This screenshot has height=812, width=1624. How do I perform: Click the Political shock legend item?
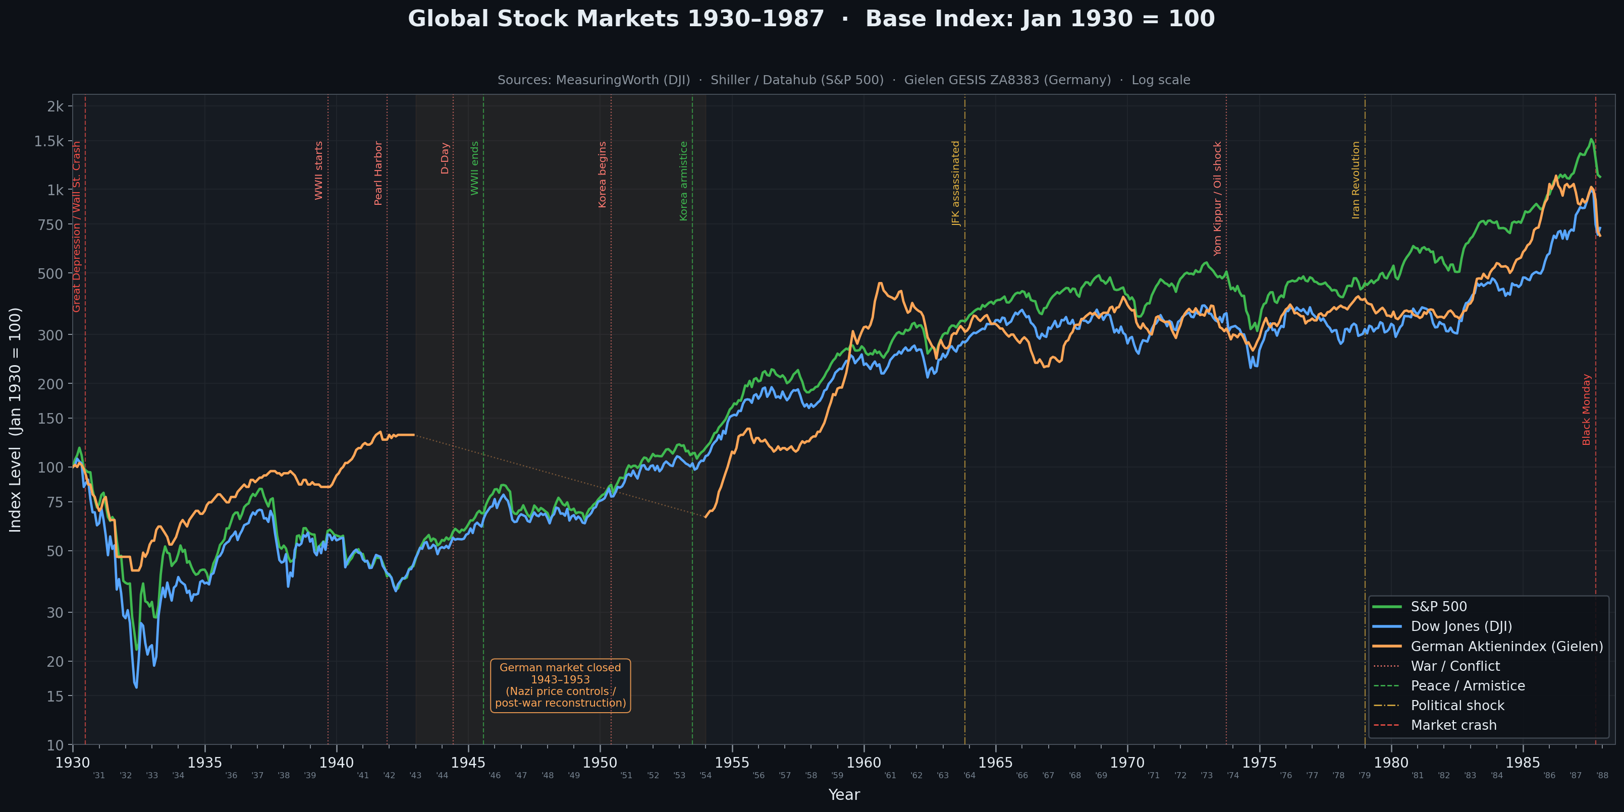tap(1457, 706)
